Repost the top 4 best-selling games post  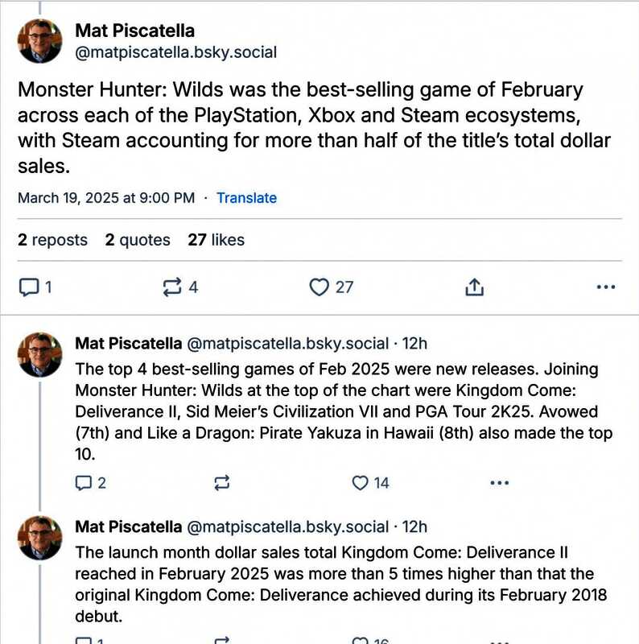coord(222,483)
